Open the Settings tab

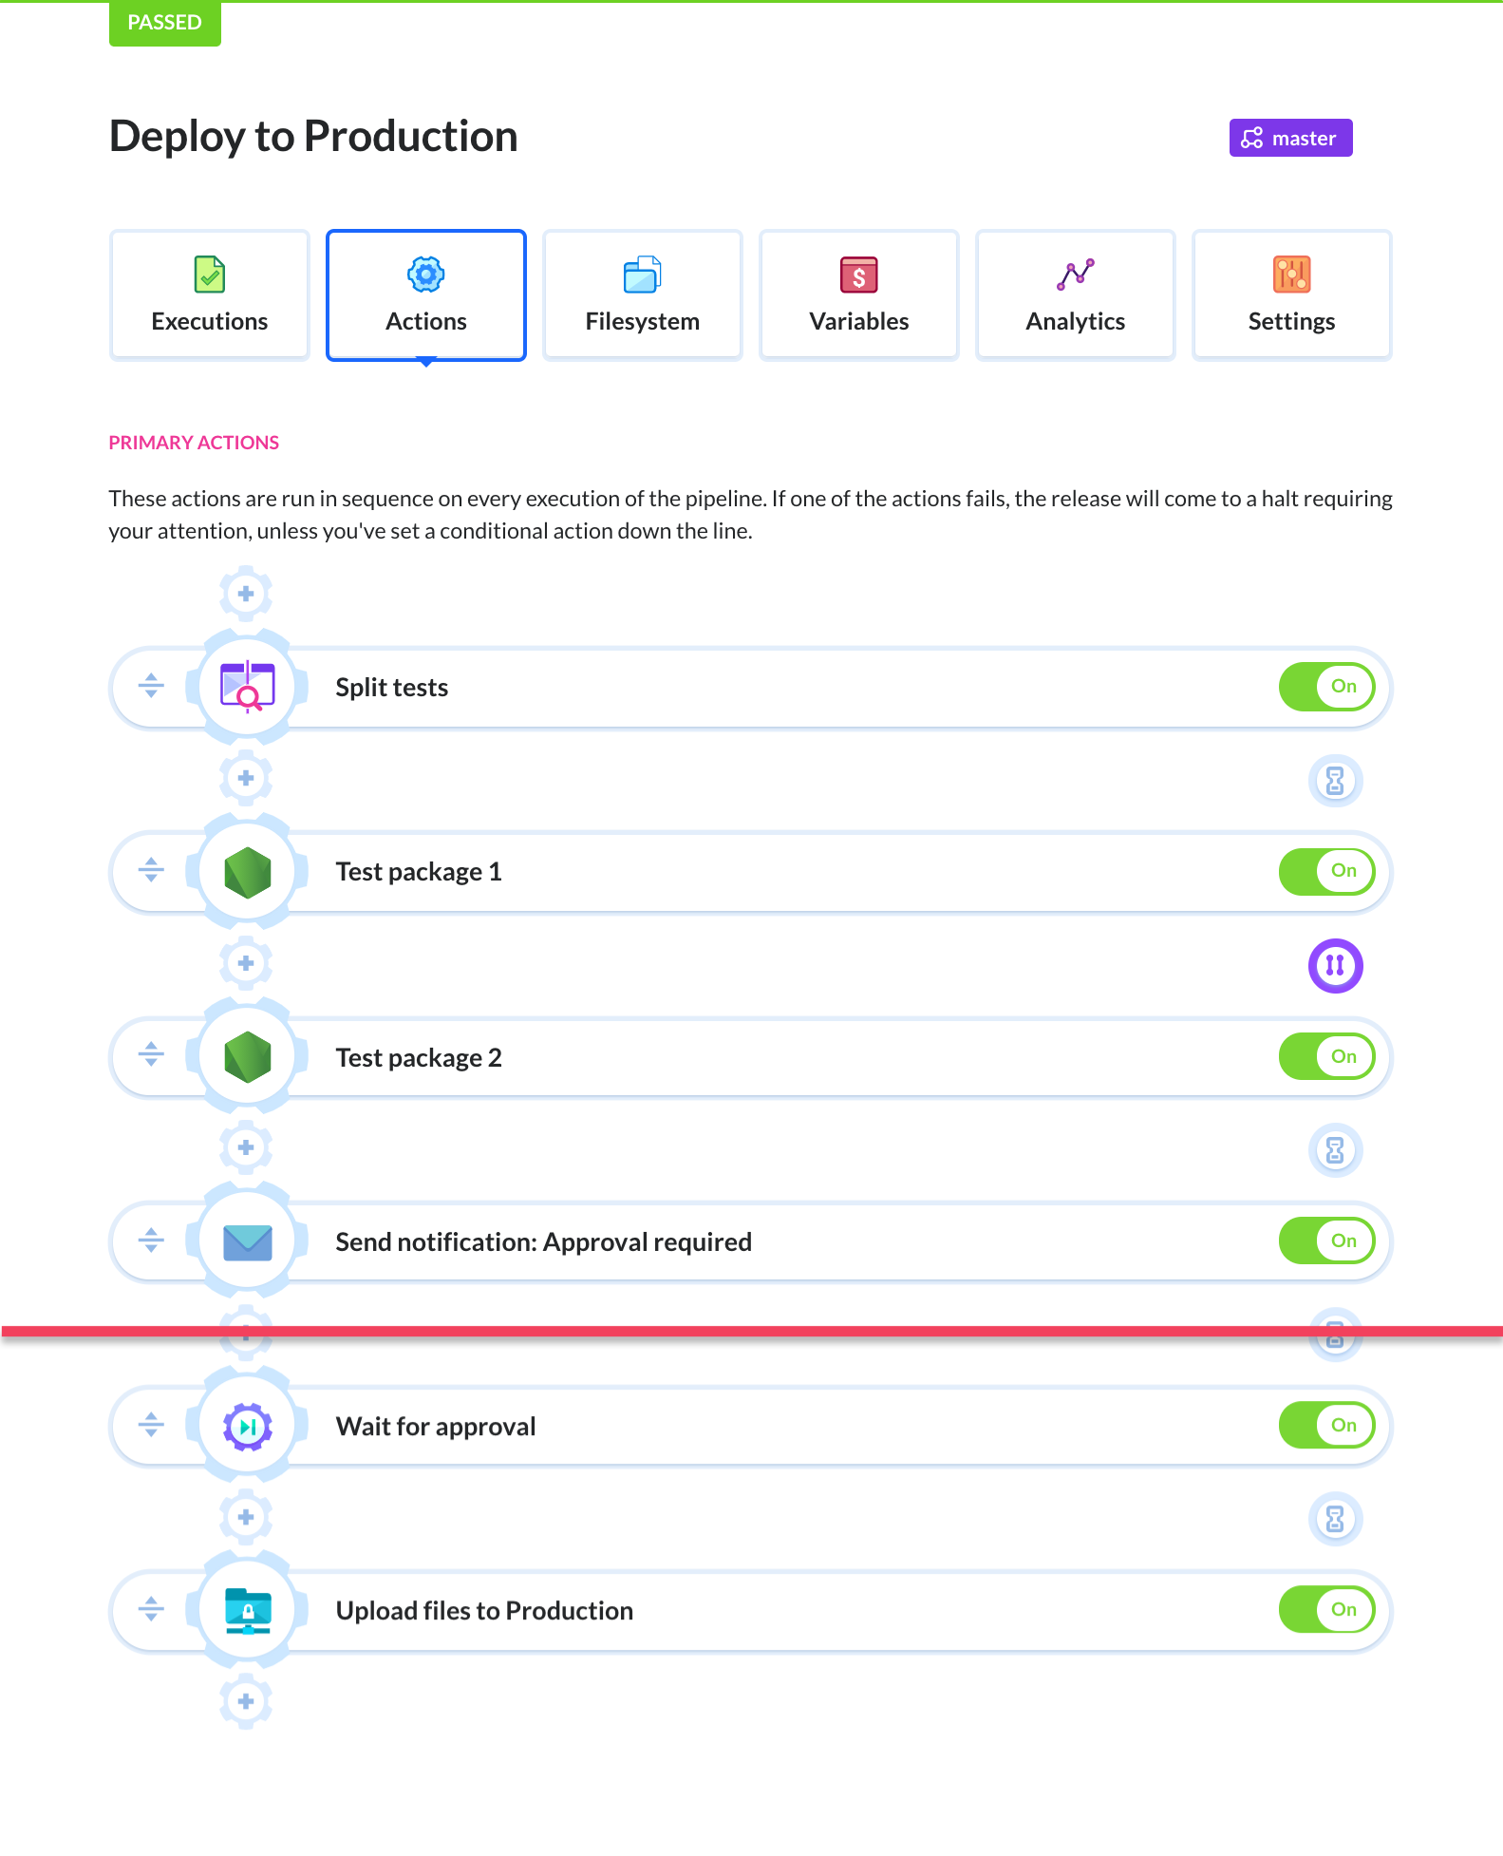(1292, 295)
